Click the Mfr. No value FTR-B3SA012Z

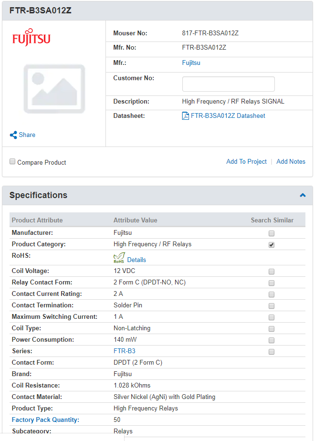pyautogui.click(x=204, y=48)
